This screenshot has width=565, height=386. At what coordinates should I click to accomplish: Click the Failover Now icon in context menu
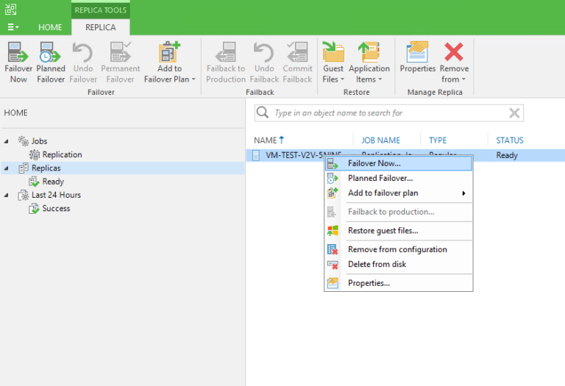(333, 163)
